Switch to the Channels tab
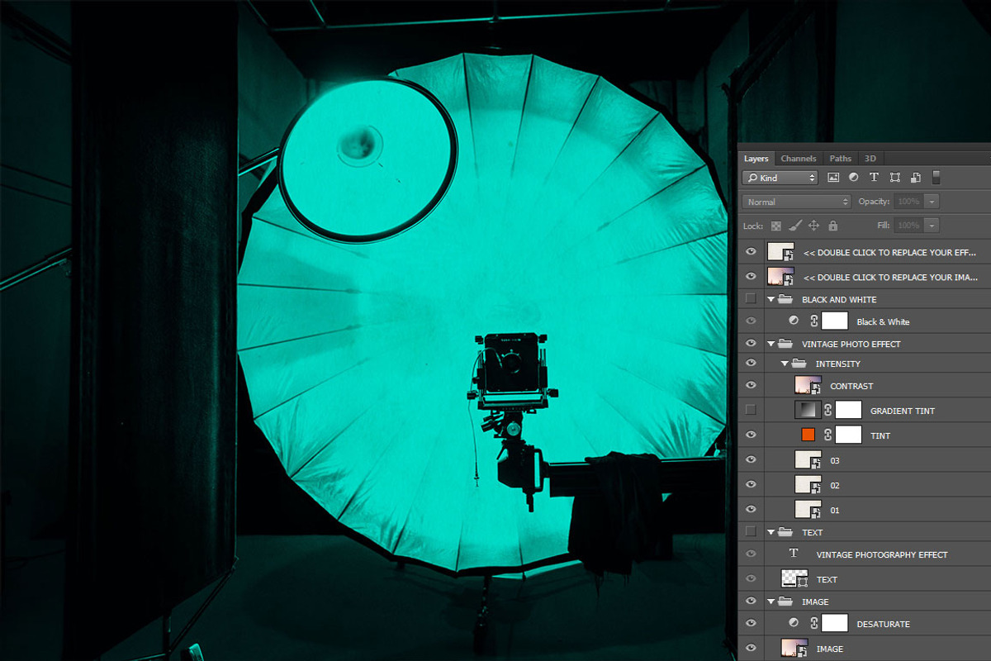 (x=799, y=159)
